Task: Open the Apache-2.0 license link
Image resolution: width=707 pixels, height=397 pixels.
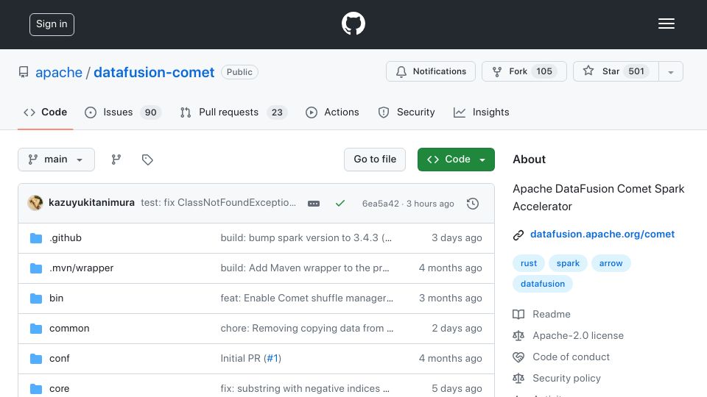Action: click(x=578, y=335)
